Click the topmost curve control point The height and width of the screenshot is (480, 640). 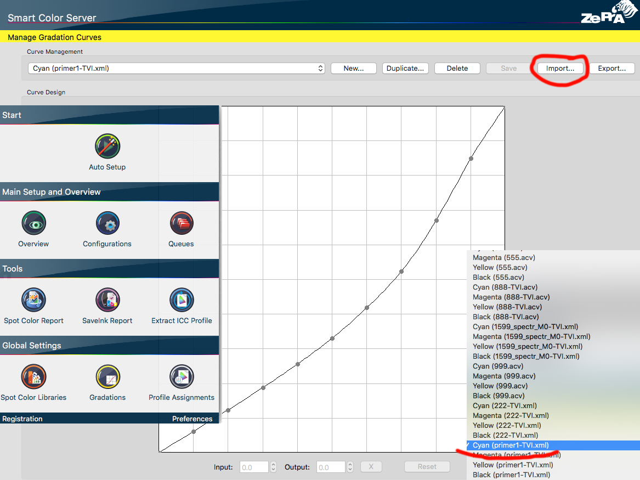(x=471, y=159)
